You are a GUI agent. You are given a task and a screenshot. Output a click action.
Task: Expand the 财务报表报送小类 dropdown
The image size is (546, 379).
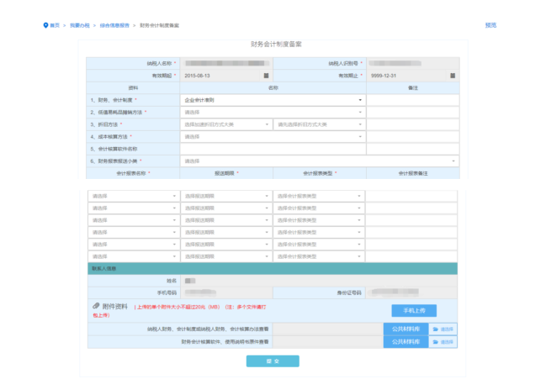(x=320, y=161)
